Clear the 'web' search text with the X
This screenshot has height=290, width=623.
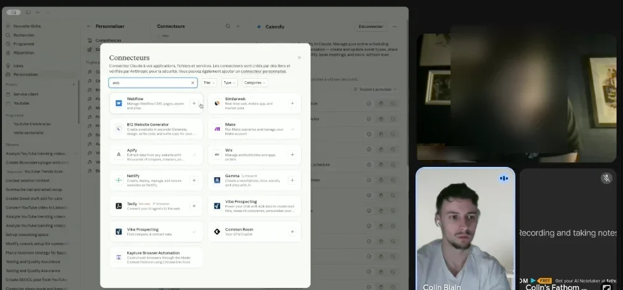pyautogui.click(x=193, y=82)
